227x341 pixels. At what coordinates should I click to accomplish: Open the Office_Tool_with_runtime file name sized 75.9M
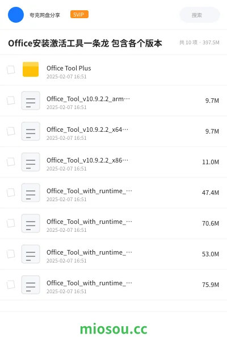coord(89,283)
